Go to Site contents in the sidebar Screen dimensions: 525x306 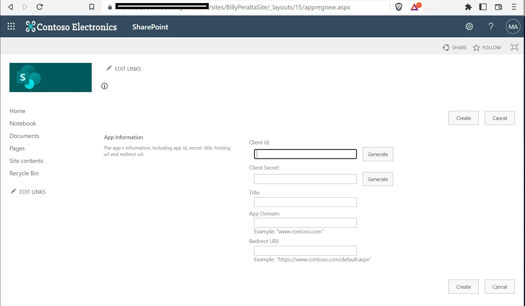point(26,161)
